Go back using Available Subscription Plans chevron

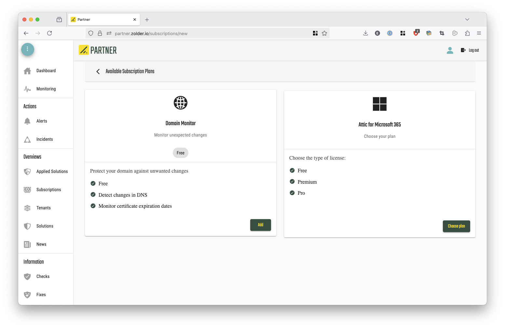(98, 72)
